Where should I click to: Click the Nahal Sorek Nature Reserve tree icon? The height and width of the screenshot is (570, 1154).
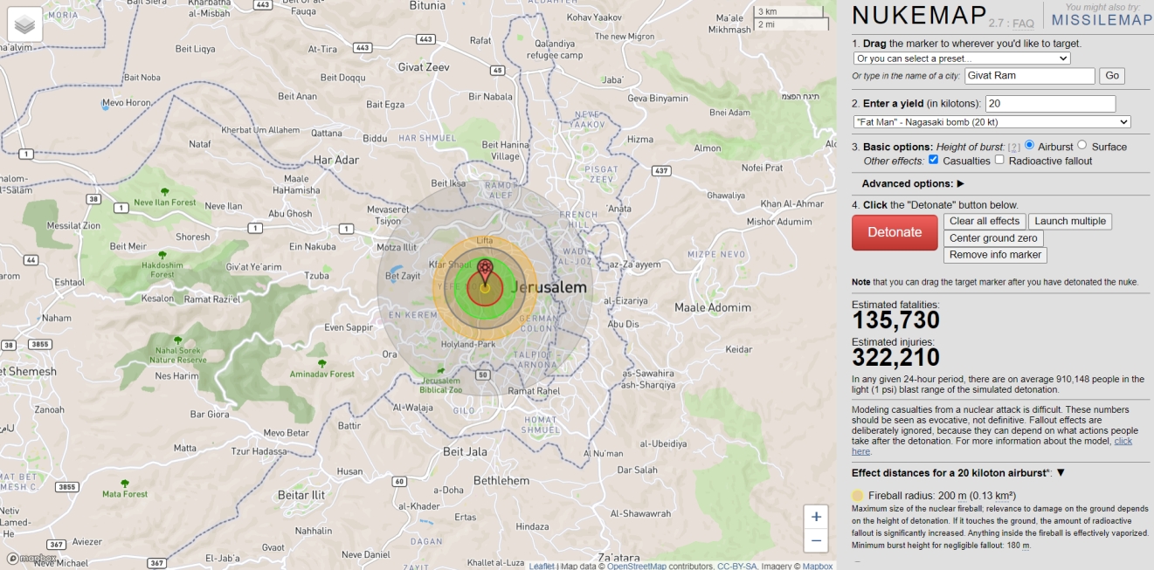177,340
